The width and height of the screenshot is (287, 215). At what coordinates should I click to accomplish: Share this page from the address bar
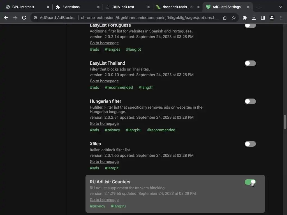click(225, 18)
